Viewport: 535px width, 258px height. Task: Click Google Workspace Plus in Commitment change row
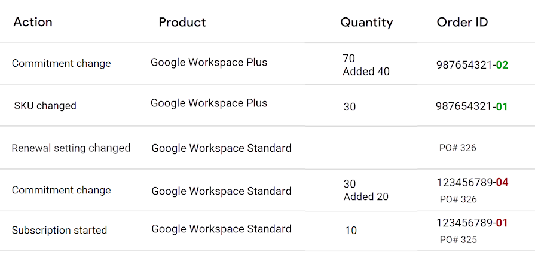(209, 63)
